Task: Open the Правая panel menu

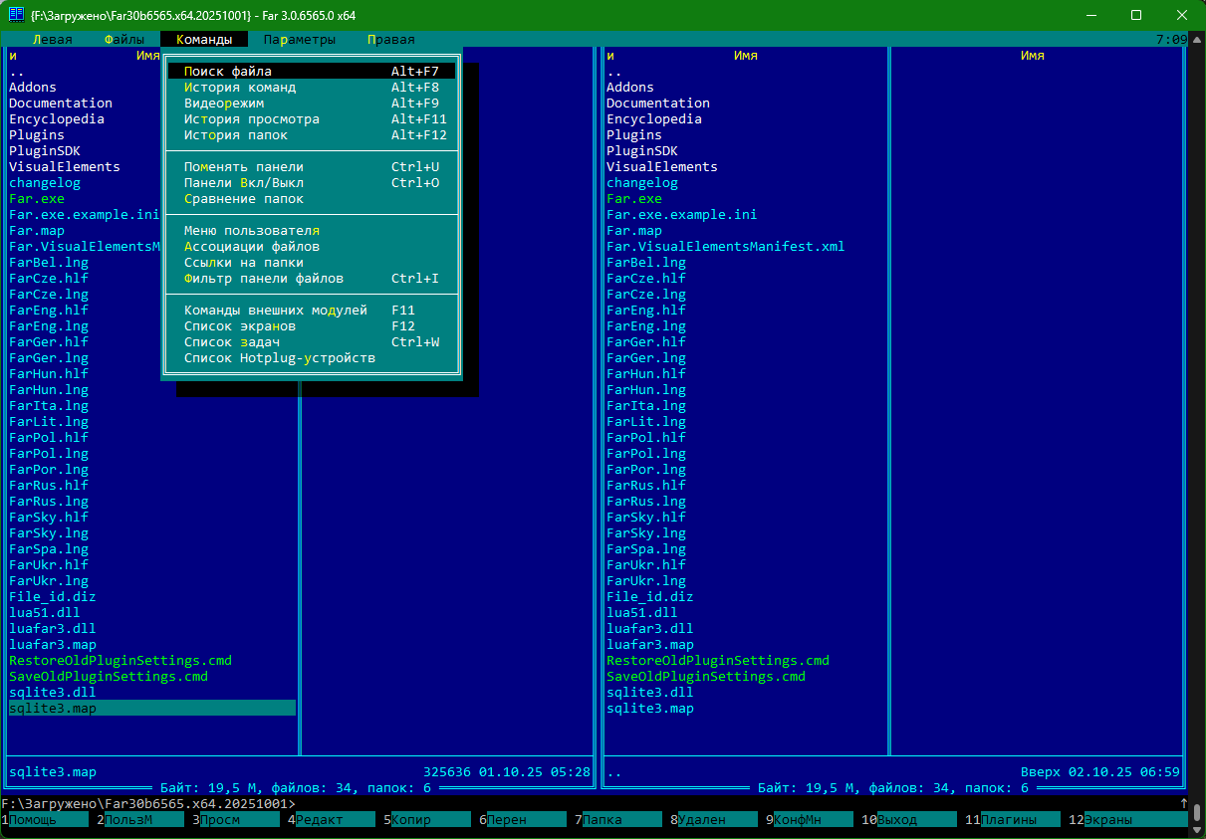Action: click(x=390, y=40)
